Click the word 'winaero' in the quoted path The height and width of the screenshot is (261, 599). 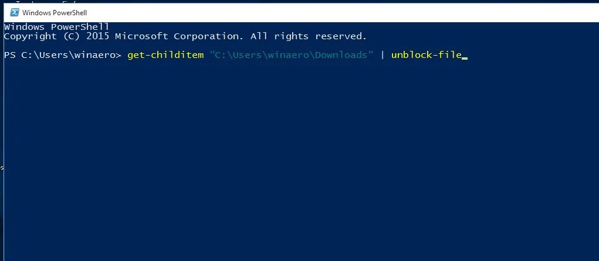click(289, 55)
